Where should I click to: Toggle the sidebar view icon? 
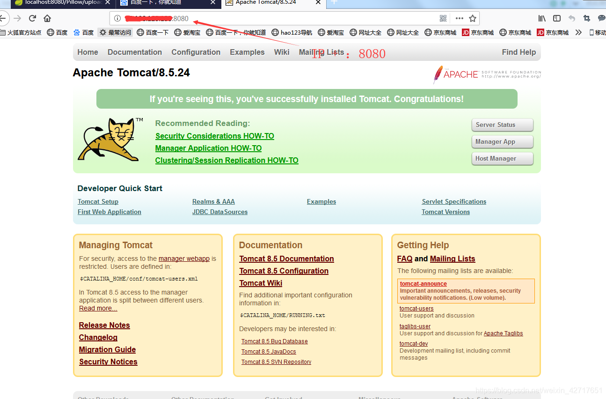[557, 18]
